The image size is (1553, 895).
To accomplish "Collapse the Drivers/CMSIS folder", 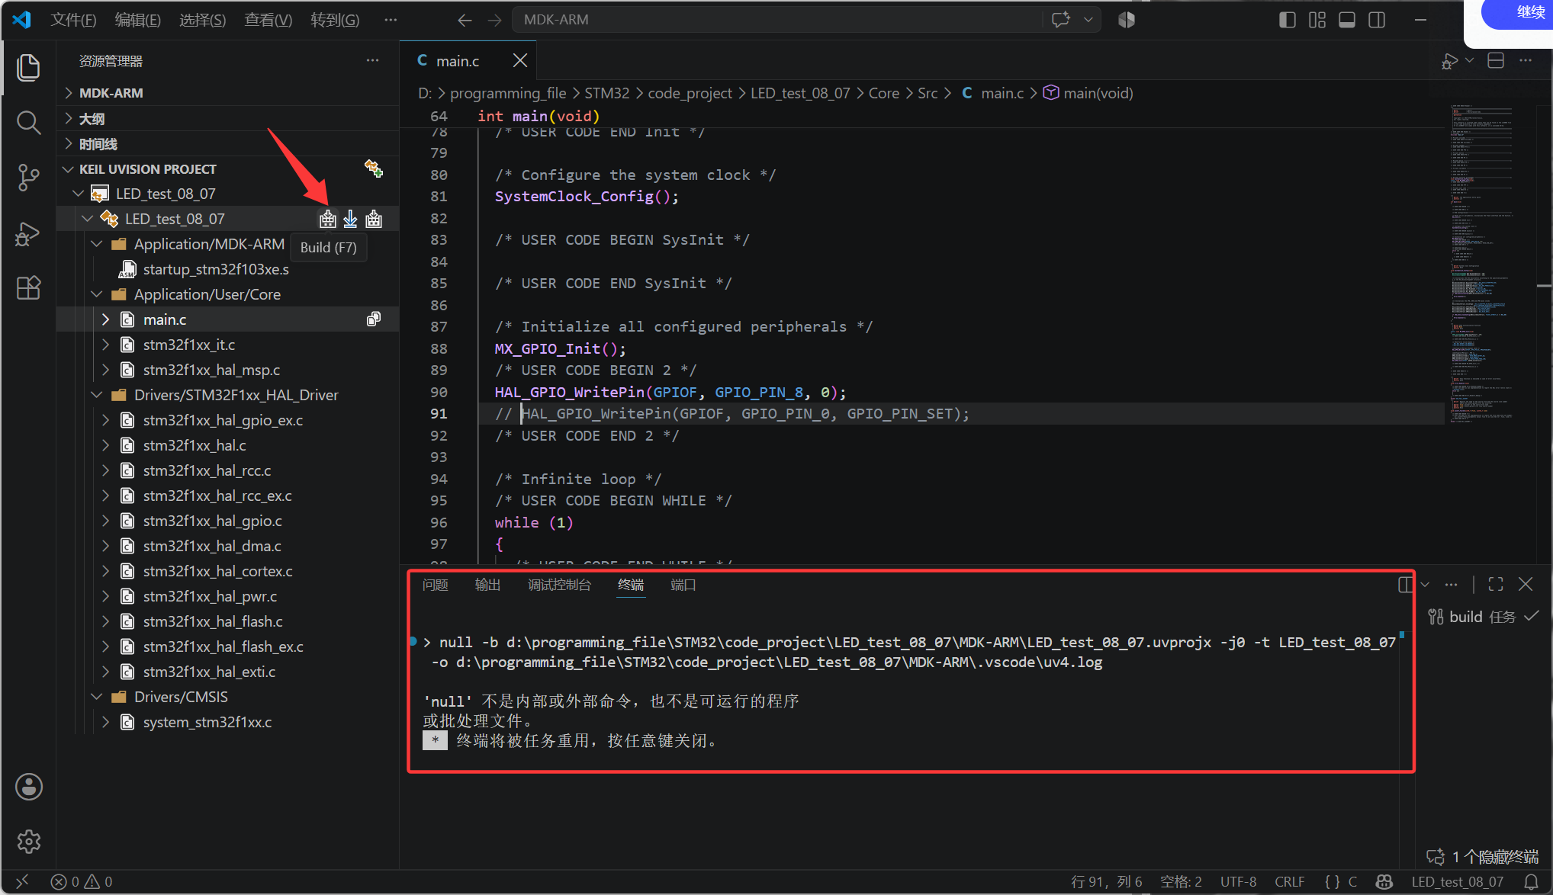I will (97, 697).
